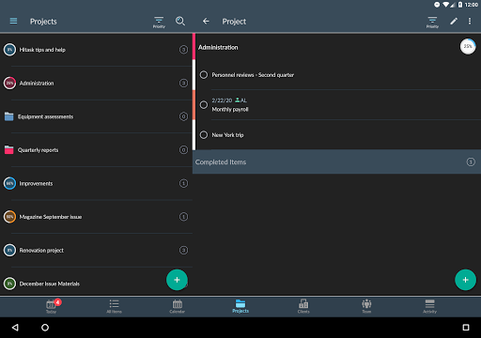Click the 35% progress circle
Viewport: 481px width, 338px height.
coord(468,46)
